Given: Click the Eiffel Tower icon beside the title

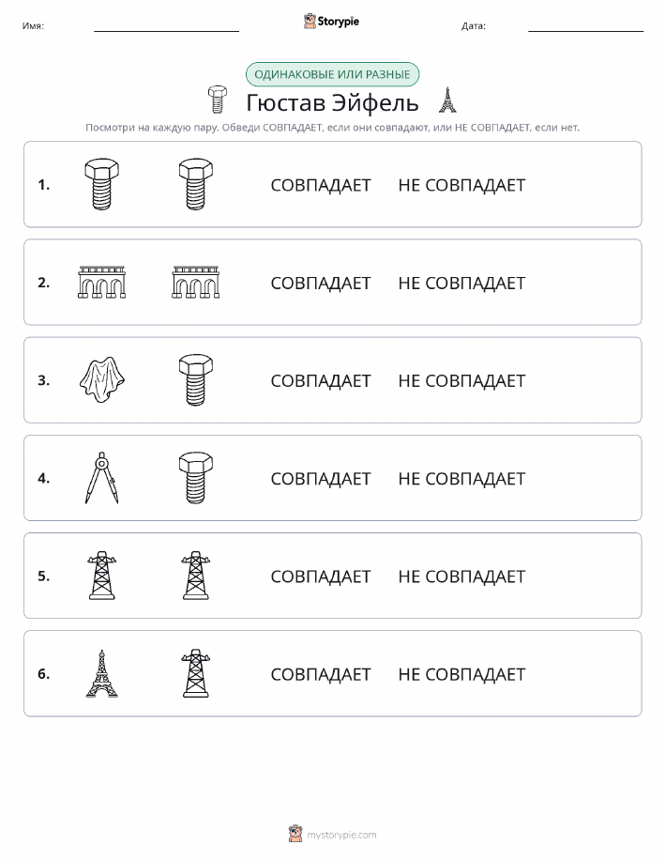Looking at the screenshot, I should point(447,100).
